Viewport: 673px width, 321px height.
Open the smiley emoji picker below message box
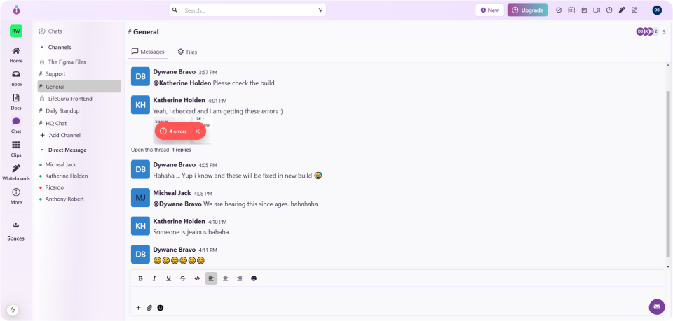point(160,307)
